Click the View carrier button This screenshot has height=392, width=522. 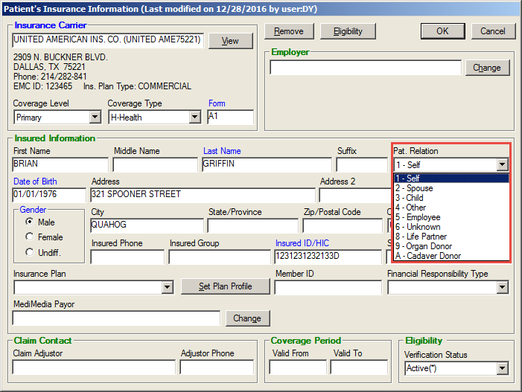230,41
